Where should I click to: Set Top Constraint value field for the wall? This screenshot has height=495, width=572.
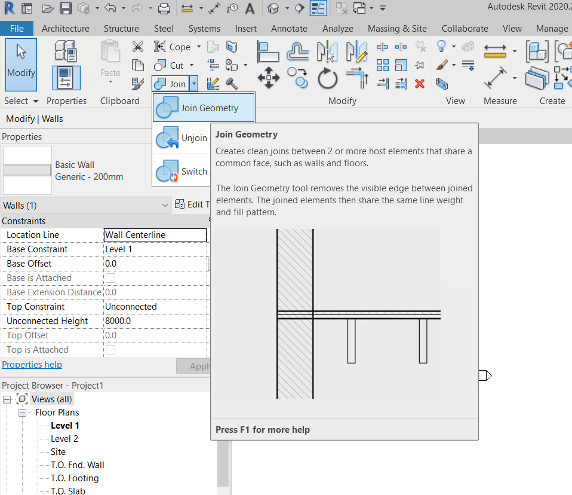click(155, 306)
